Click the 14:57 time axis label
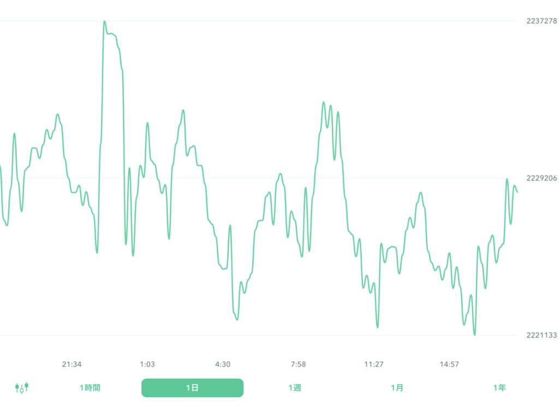 [449, 364]
